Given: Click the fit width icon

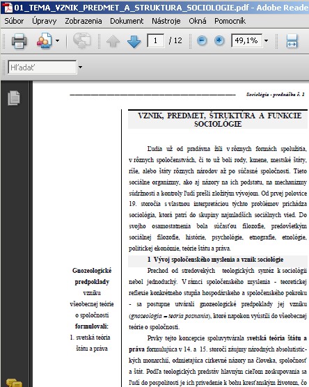Looking at the screenshot, I should click(x=292, y=41).
